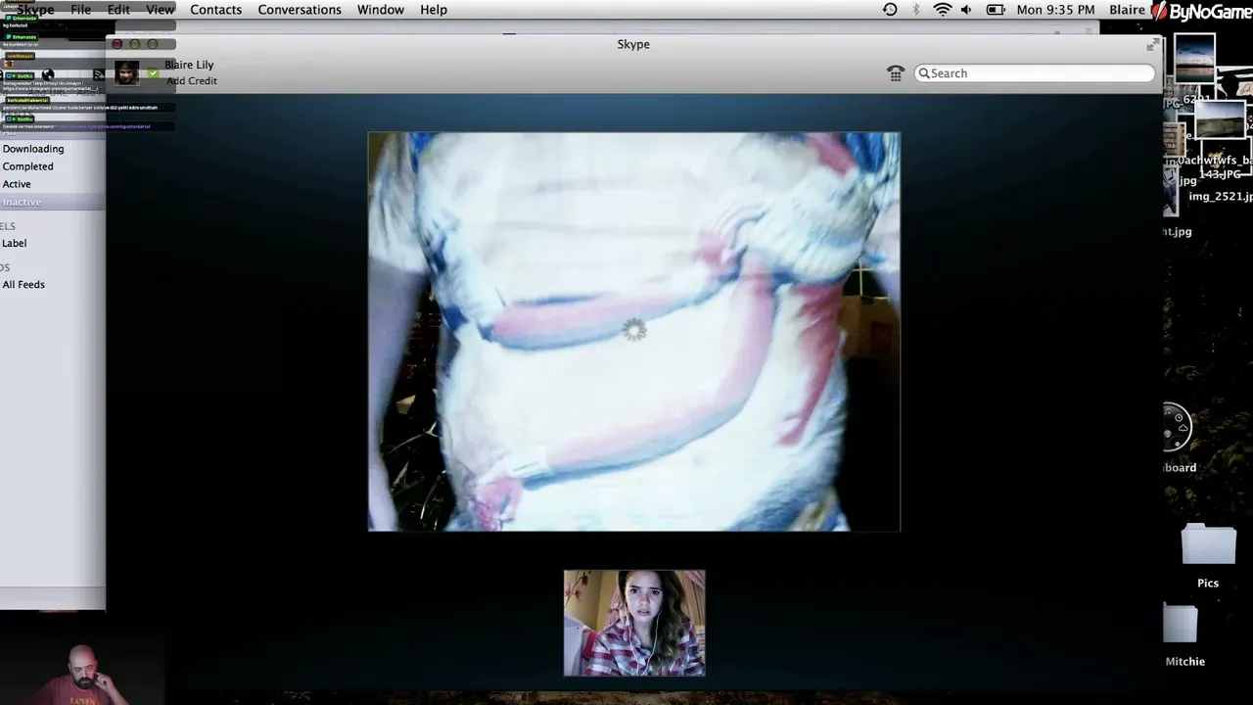This screenshot has height=705, width=1253.
Task: Click the self-view webcam thumbnail
Action: click(x=634, y=623)
